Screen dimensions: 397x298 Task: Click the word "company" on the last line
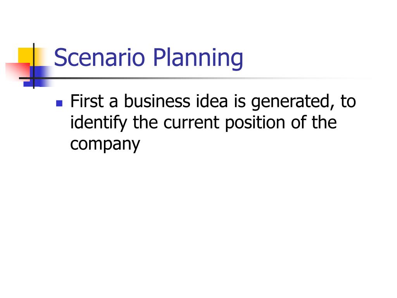click(105, 145)
